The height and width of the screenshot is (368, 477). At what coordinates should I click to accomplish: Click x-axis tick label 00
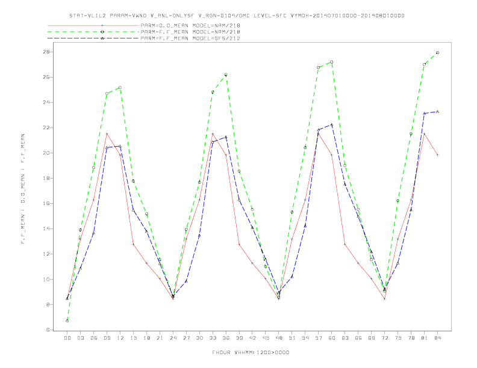67,338
